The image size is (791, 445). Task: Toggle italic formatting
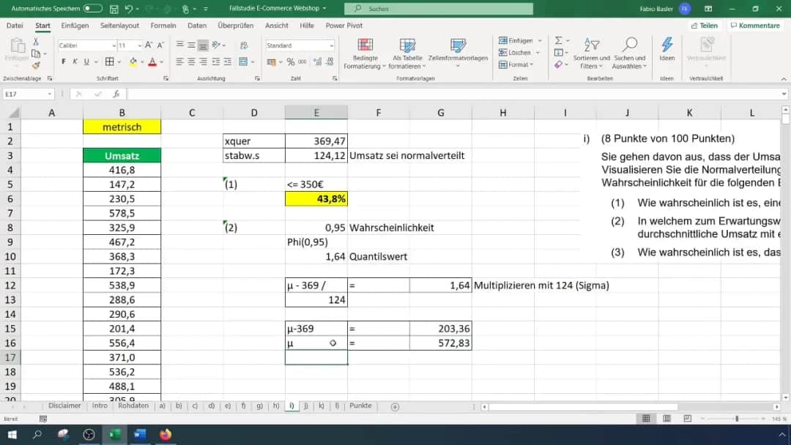[75, 61]
